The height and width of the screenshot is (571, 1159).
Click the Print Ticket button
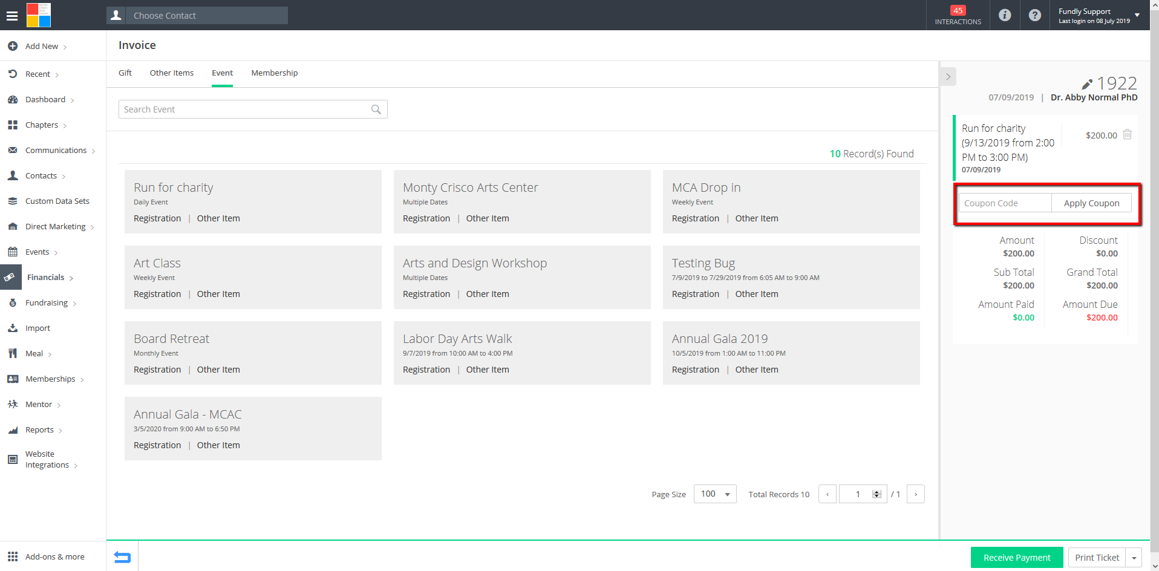click(x=1097, y=558)
